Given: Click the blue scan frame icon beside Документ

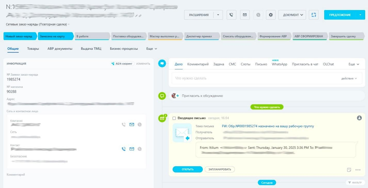Looking at the screenshot, I should (x=313, y=15).
